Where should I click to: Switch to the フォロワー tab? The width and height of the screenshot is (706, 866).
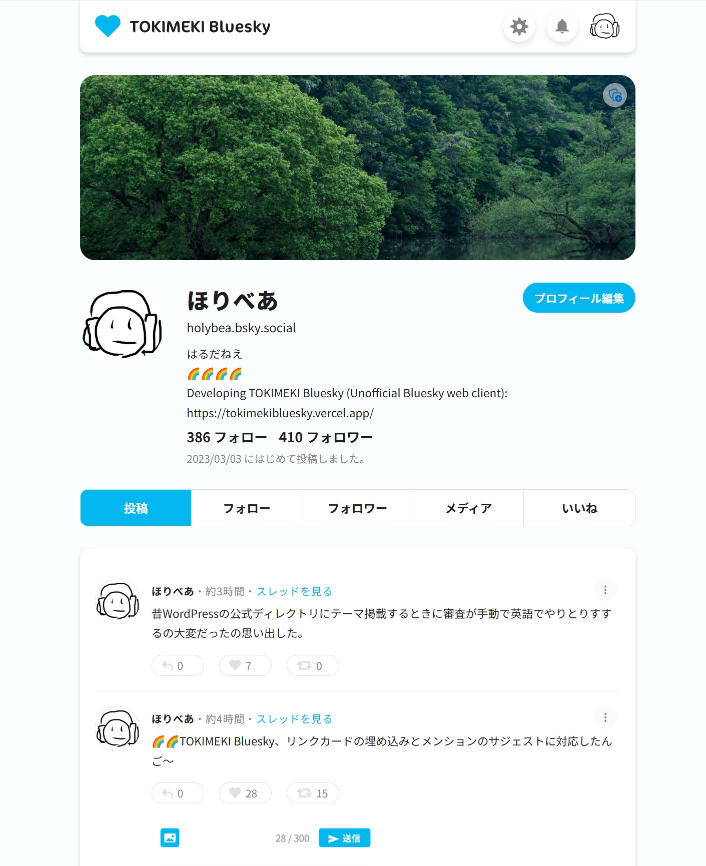[357, 508]
